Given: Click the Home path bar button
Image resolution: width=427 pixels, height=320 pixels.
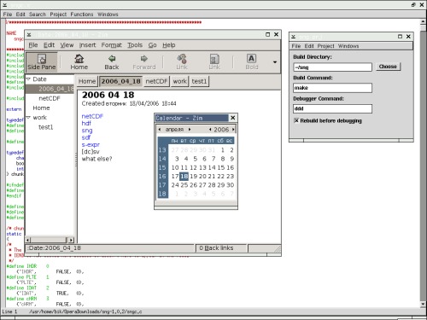Looking at the screenshot, I should click(x=87, y=81).
